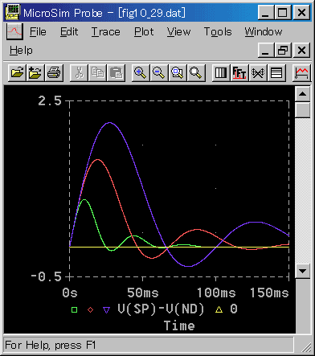Click the Zoom Area magnifier icon
315x356 pixels.
(x=178, y=73)
